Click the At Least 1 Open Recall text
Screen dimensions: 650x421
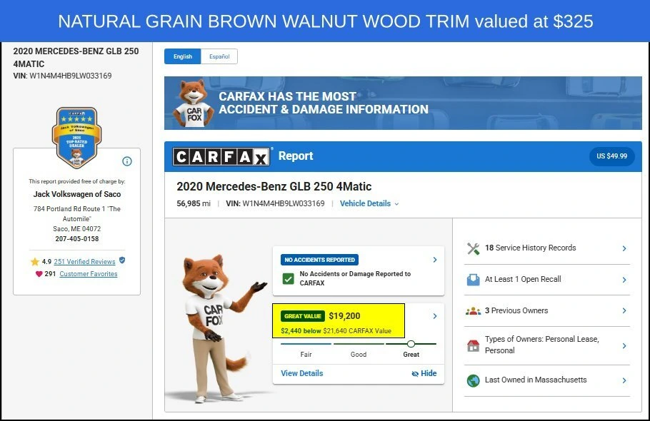pos(523,279)
